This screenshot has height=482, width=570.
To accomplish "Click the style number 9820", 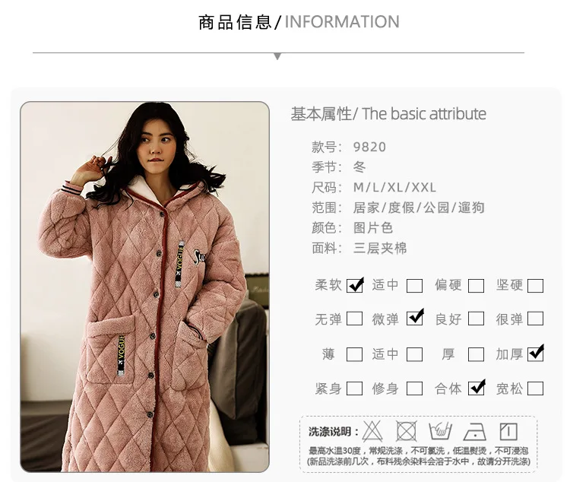I will coord(369,147).
